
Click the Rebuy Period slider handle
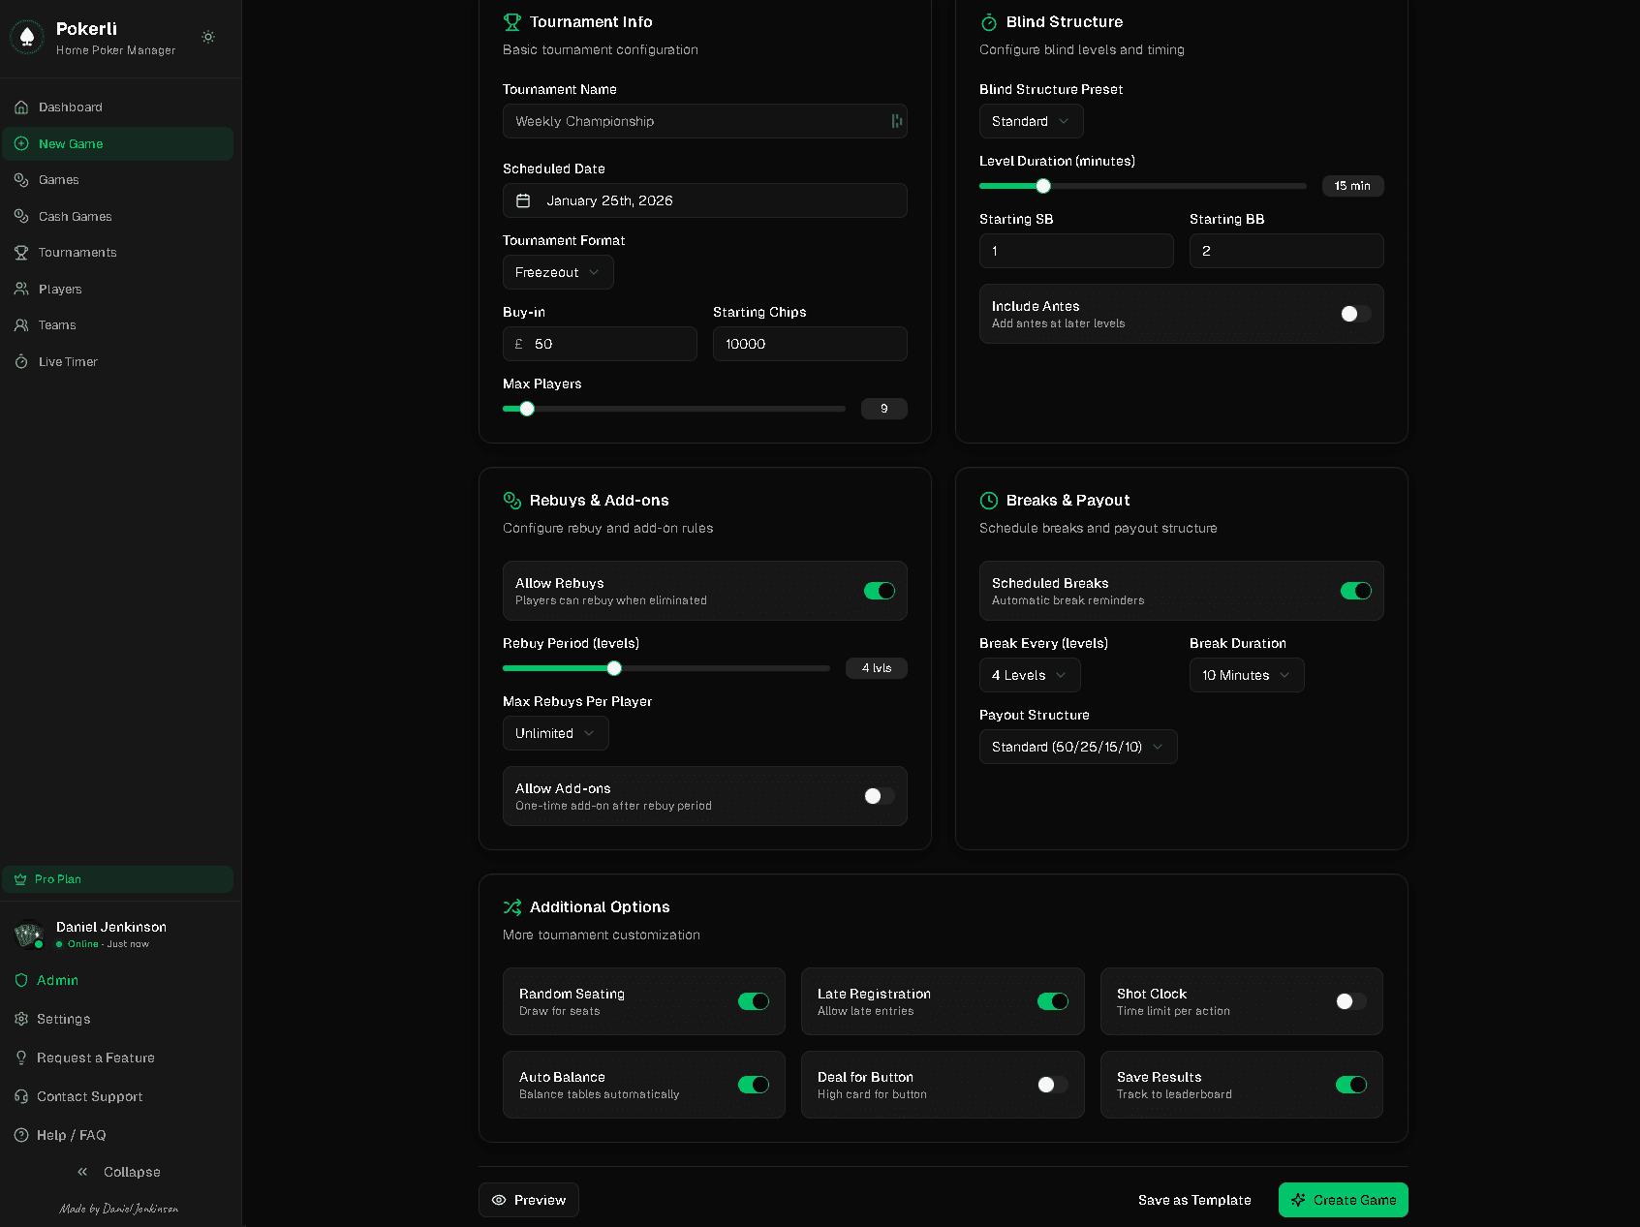pyautogui.click(x=614, y=668)
